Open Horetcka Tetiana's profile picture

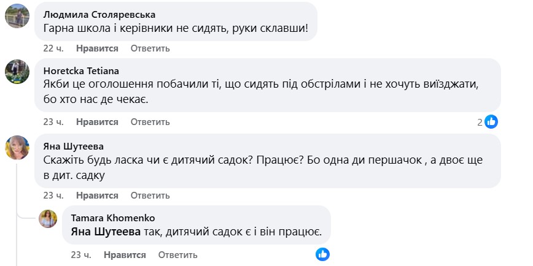click(17, 72)
